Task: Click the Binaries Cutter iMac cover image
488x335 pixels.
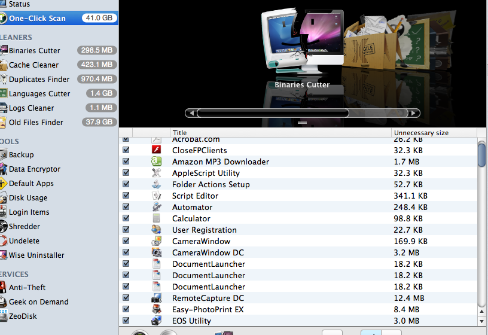Action: coord(303,42)
